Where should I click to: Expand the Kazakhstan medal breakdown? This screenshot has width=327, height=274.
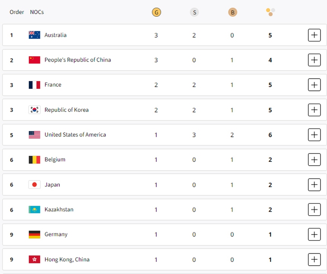tap(314, 209)
